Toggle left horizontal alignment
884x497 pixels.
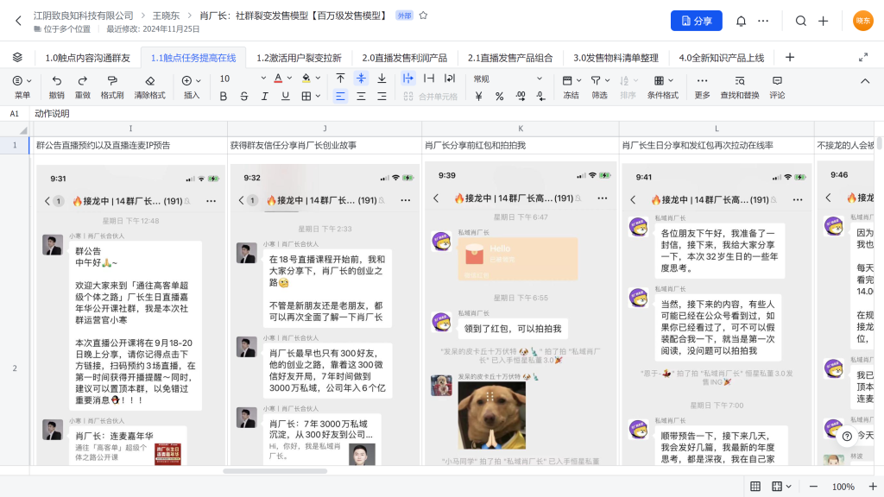340,97
